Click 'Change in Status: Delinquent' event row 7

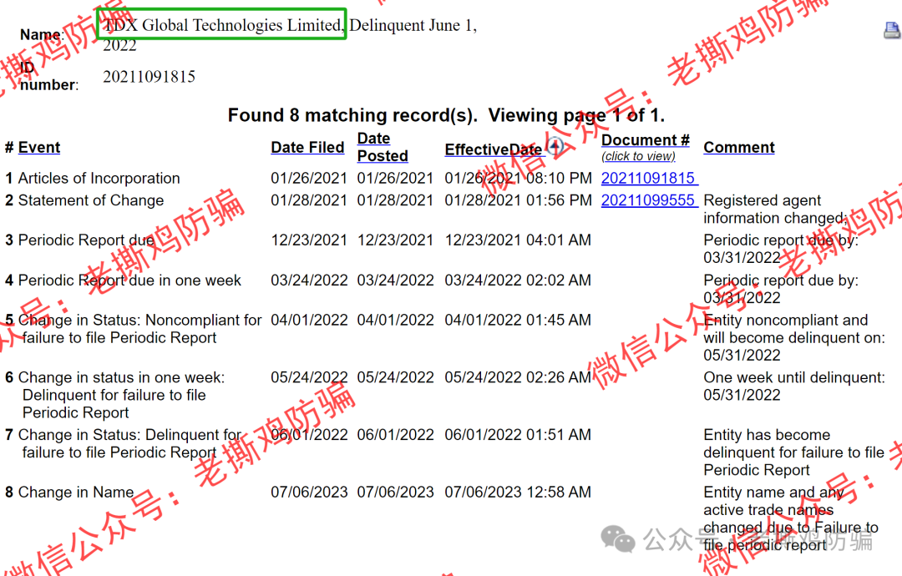130,444
